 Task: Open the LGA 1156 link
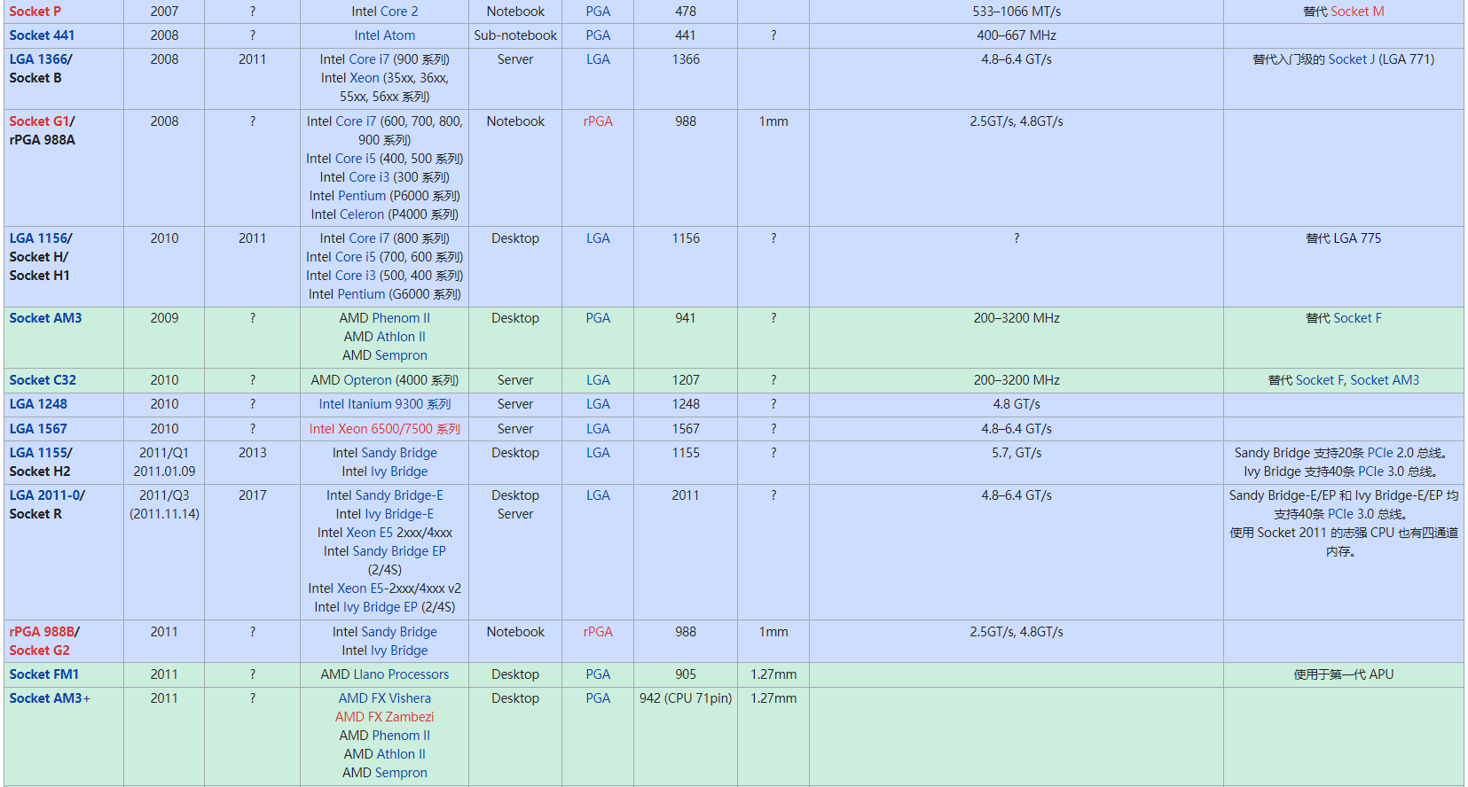39,238
